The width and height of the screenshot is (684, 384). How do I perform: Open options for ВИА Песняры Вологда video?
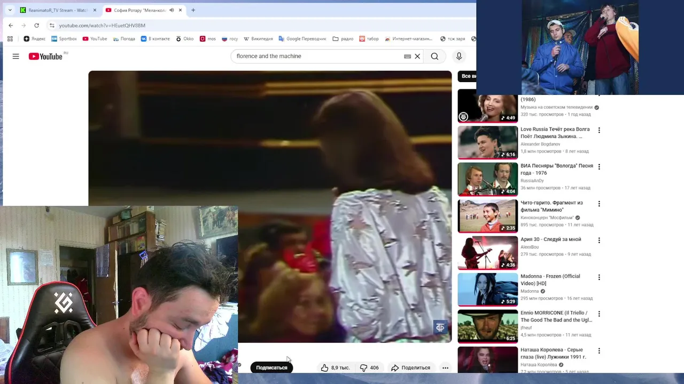pyautogui.click(x=599, y=167)
